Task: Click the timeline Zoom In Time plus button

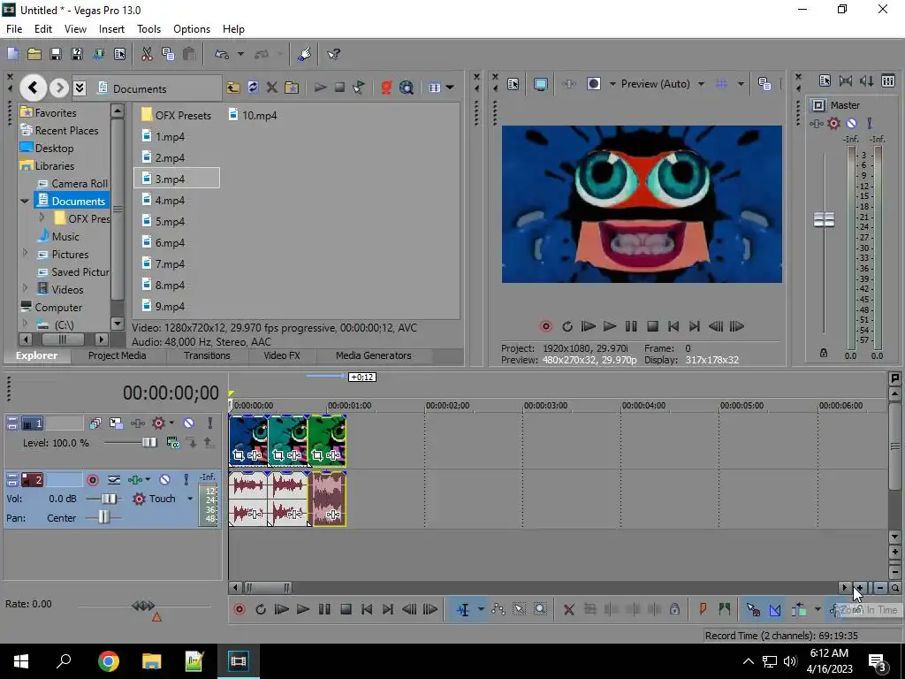Action: (859, 588)
